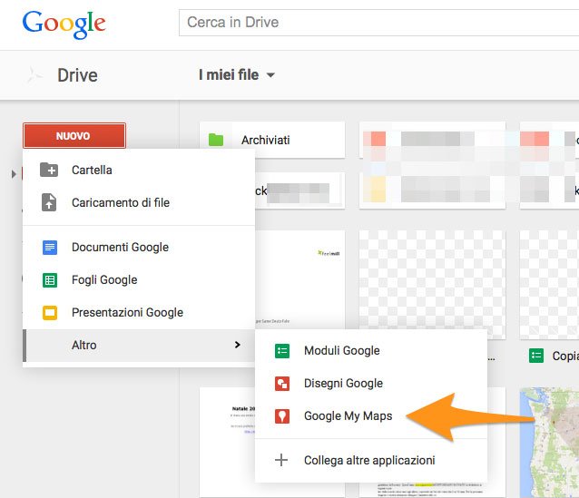Image resolution: width=579 pixels, height=498 pixels.
Task: Choose Presentazioni Google
Action: coord(139,313)
